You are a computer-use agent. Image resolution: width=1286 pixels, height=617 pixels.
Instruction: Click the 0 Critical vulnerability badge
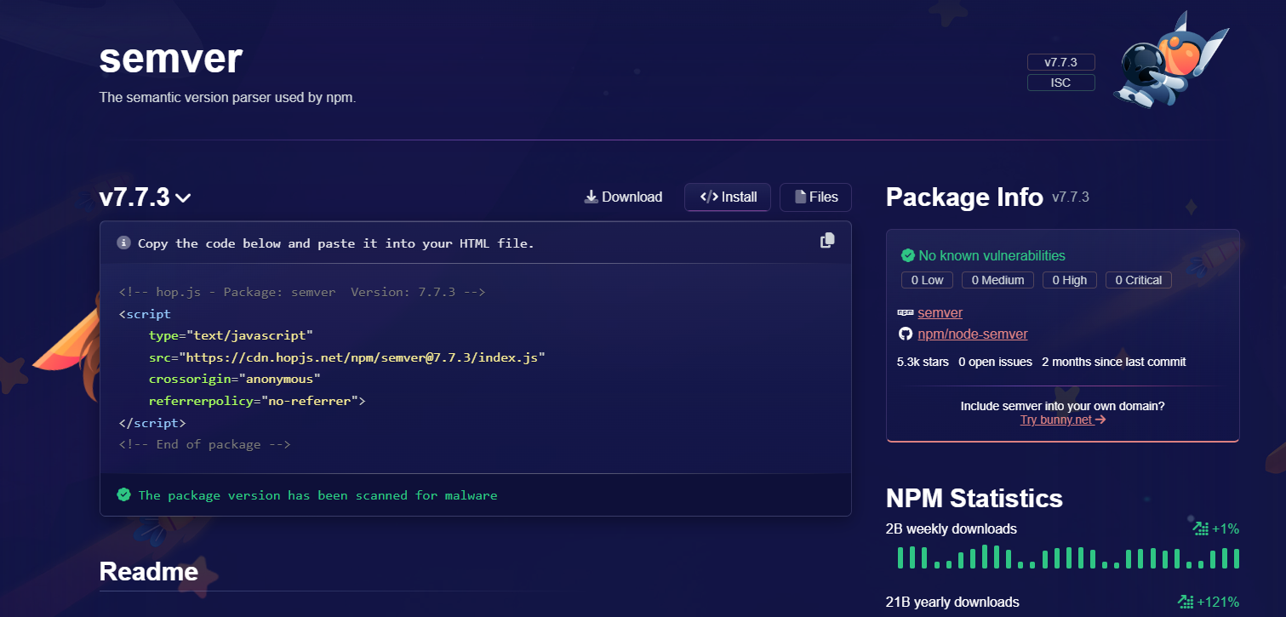pyautogui.click(x=1138, y=280)
